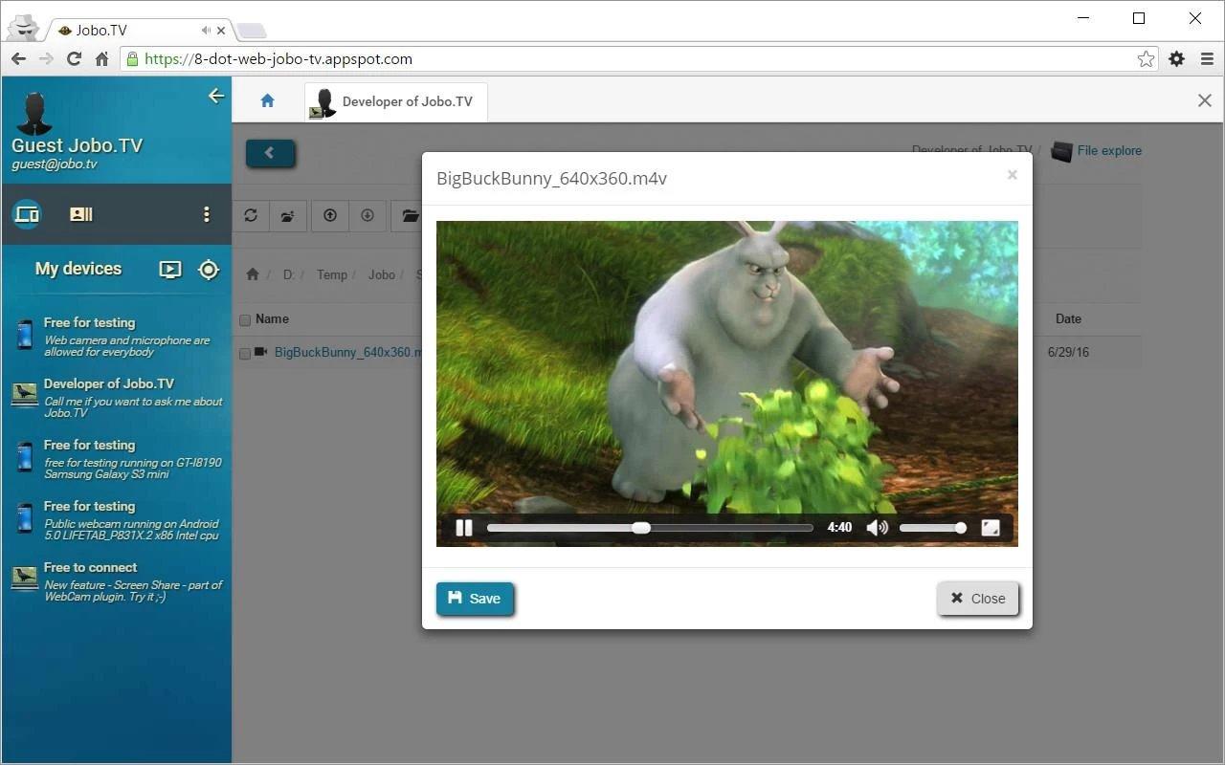Click laptop icon of Free to connect device
Image resolution: width=1225 pixels, height=765 pixels.
coord(25,578)
